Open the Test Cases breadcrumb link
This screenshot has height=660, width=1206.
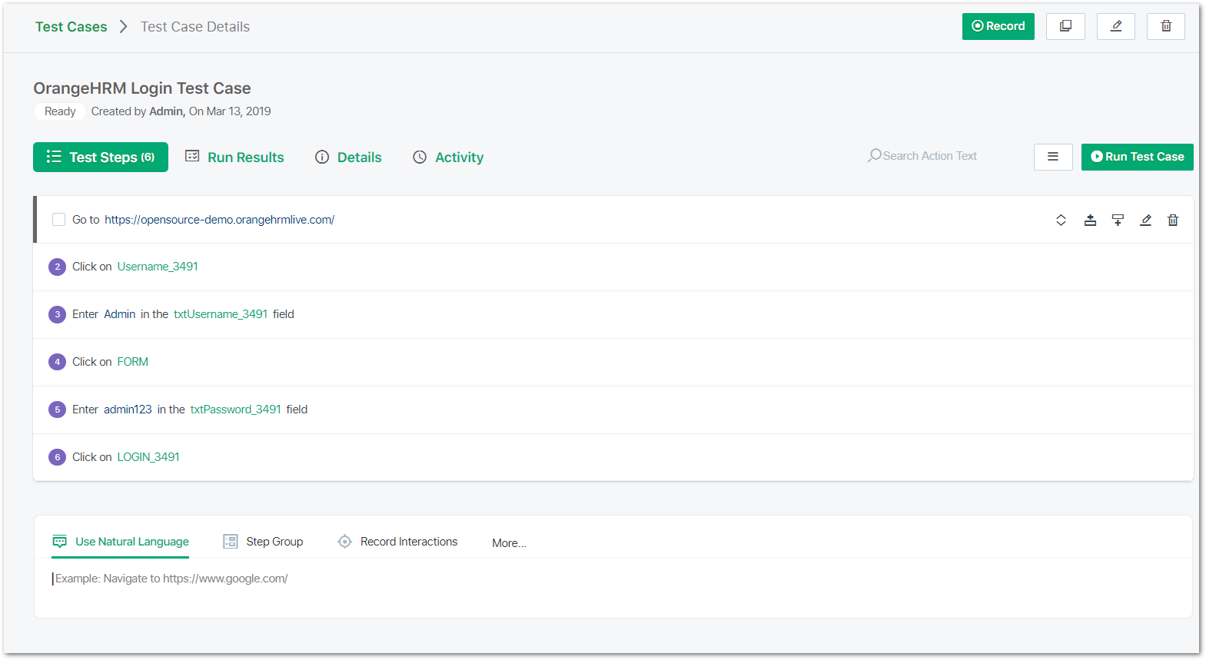point(71,27)
